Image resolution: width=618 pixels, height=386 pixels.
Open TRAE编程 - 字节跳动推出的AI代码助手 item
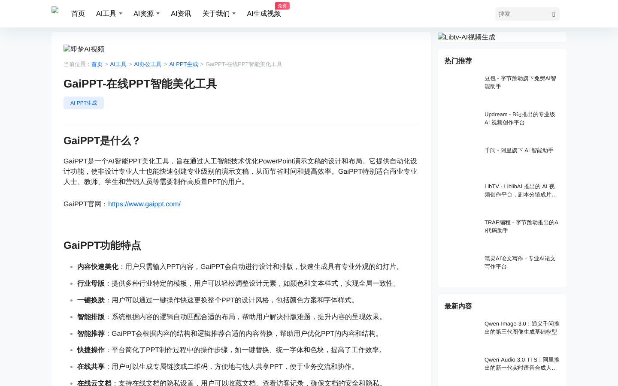[x=521, y=226]
